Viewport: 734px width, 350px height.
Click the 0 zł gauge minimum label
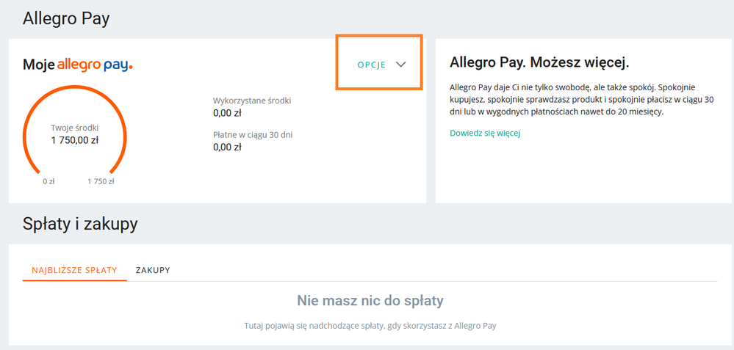48,181
